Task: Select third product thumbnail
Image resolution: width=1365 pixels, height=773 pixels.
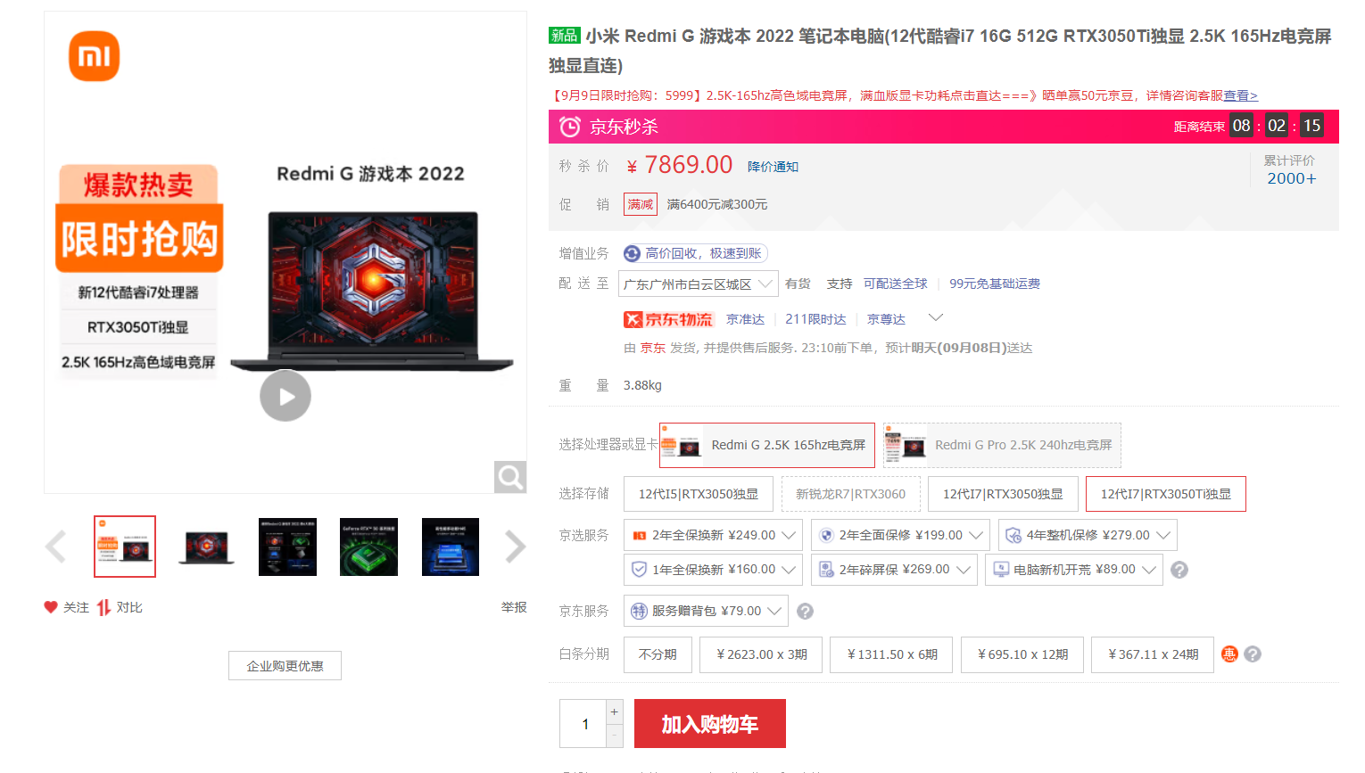Action: tap(287, 547)
